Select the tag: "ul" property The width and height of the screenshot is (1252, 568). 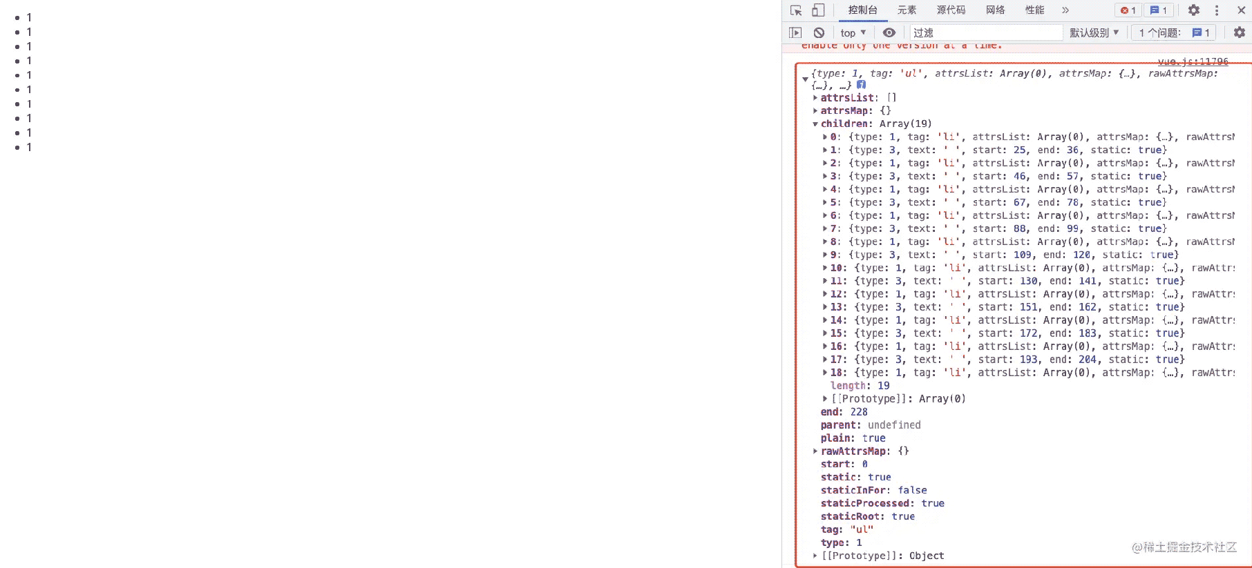[x=847, y=530]
